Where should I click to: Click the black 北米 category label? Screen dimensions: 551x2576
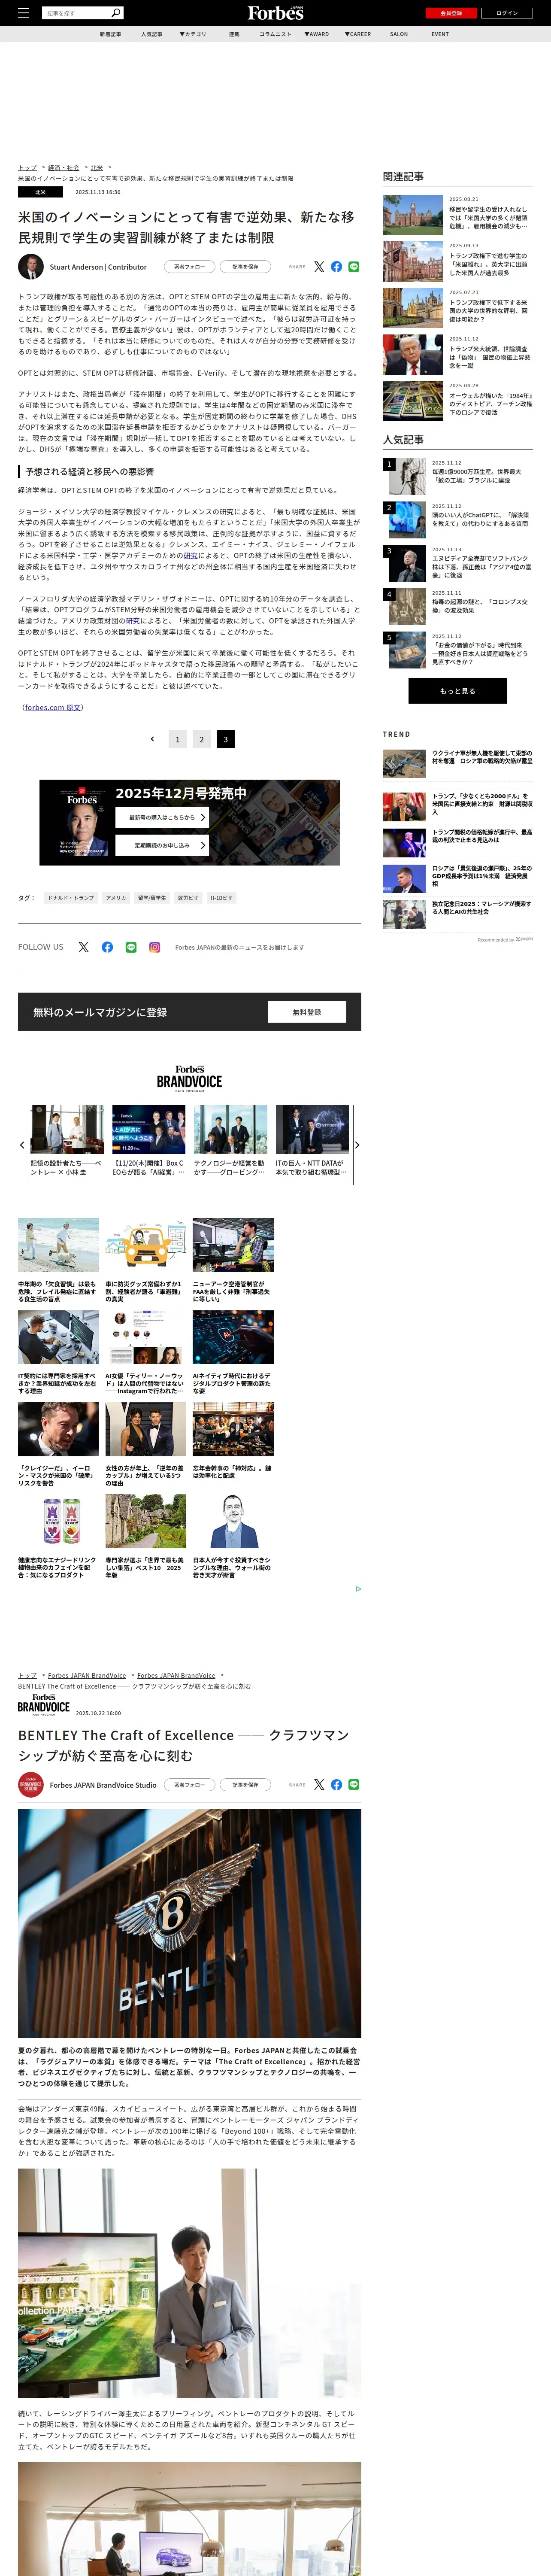[40, 192]
